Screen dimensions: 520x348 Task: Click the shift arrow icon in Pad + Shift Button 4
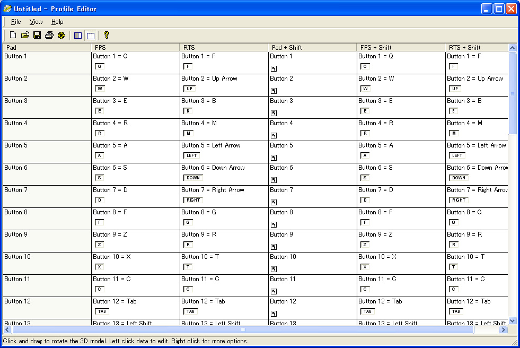(274, 135)
